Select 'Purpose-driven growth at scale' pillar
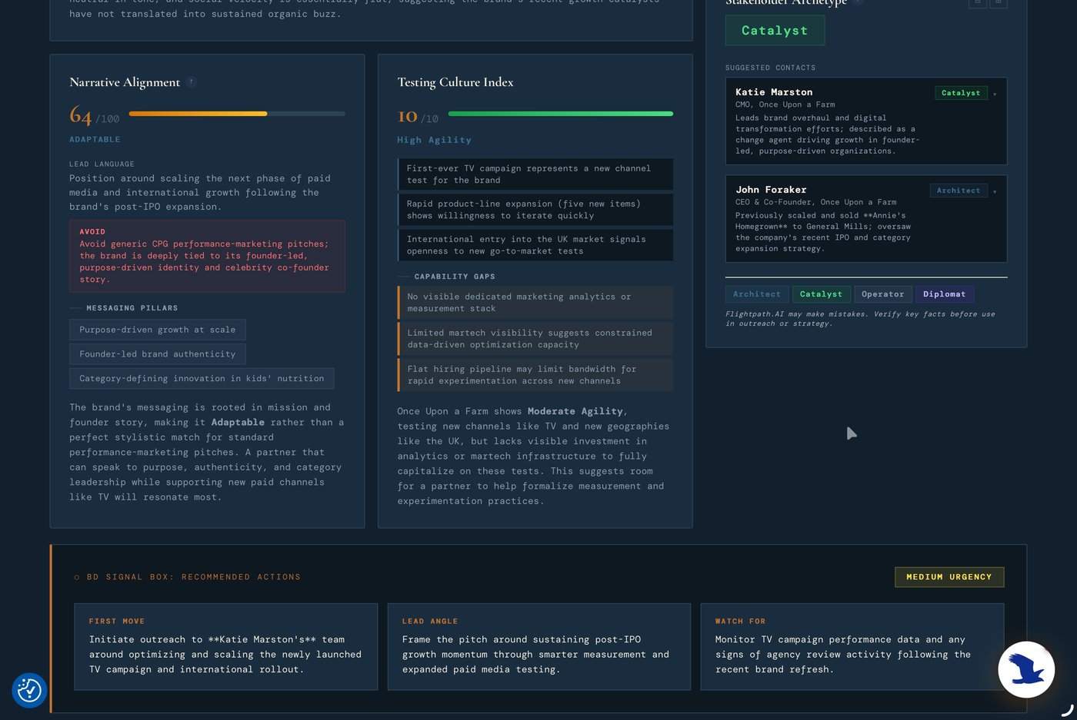This screenshot has height=720, width=1077. (x=158, y=330)
